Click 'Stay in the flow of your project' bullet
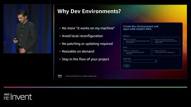The height and width of the screenshot is (107, 191). [85, 59]
